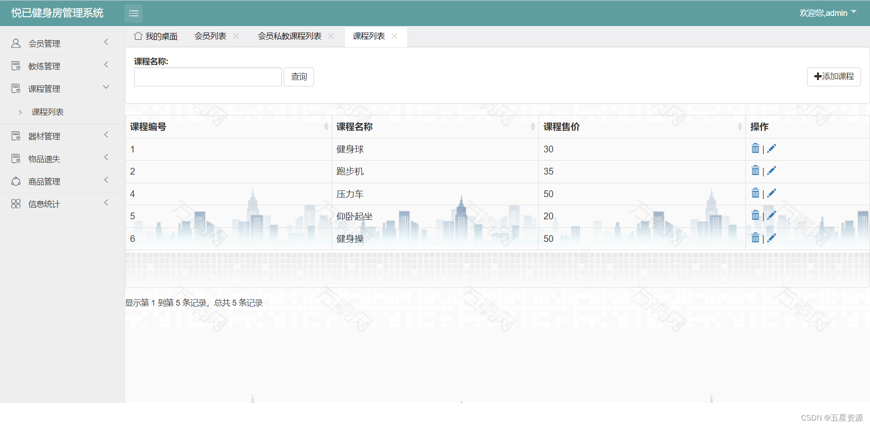Edit the 跑步机 course with pencil icon
Screen dimensions: 870x426
click(x=772, y=171)
